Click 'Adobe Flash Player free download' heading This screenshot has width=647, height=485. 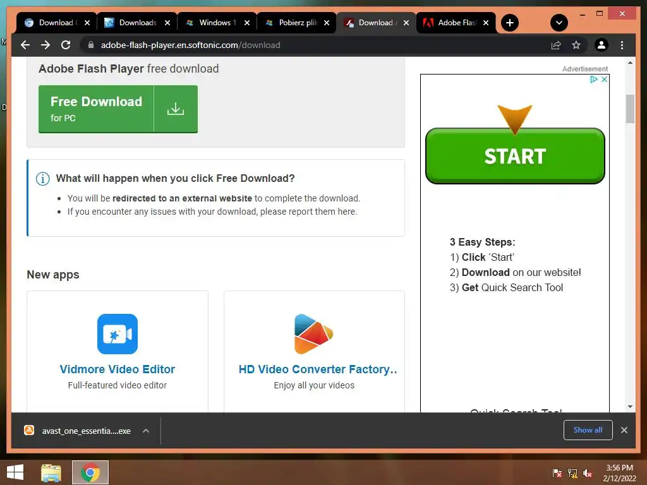coord(129,68)
